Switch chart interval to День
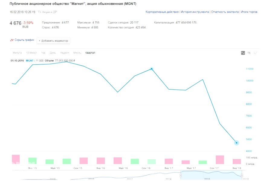The image size is (272, 181). [x=53, y=53]
